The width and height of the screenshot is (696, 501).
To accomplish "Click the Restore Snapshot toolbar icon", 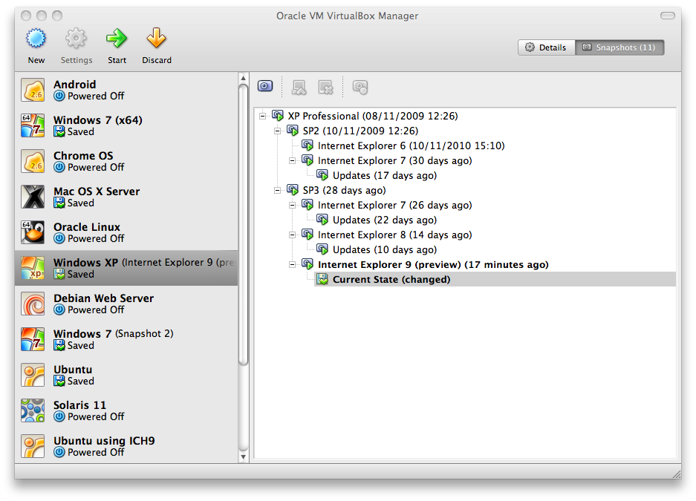I will click(x=299, y=88).
